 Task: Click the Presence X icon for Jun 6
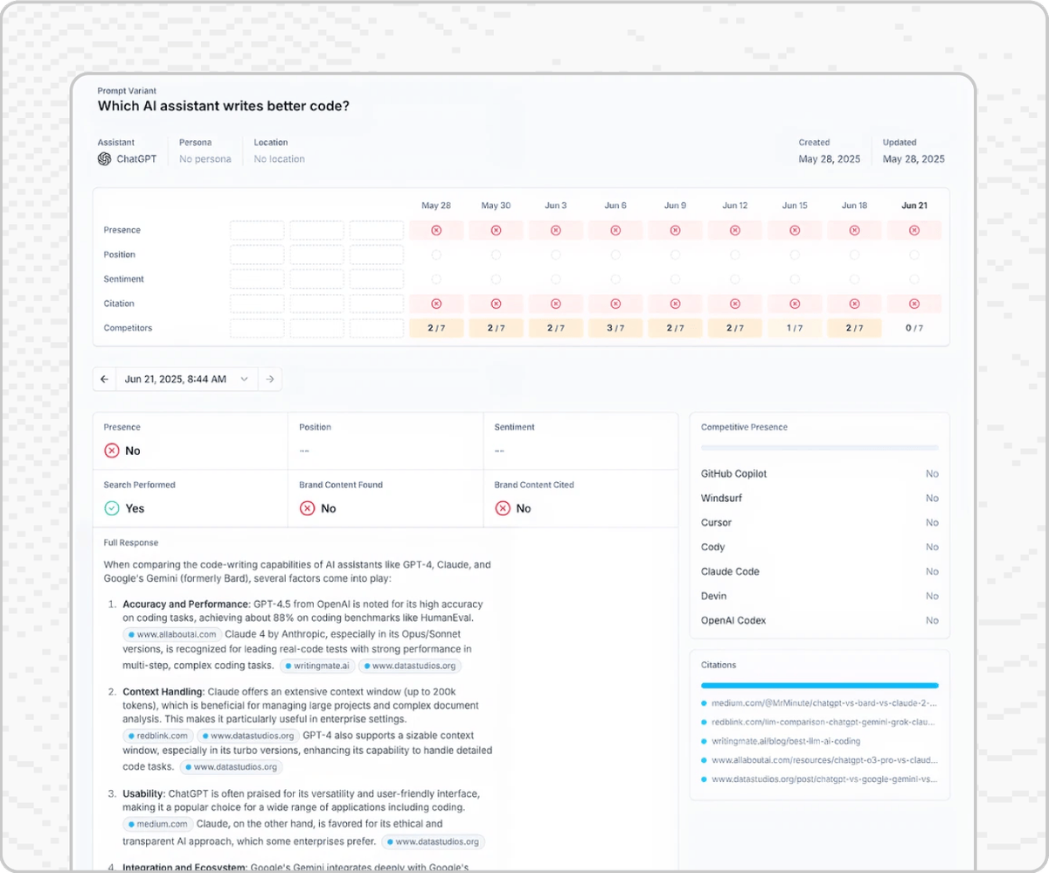tap(615, 230)
